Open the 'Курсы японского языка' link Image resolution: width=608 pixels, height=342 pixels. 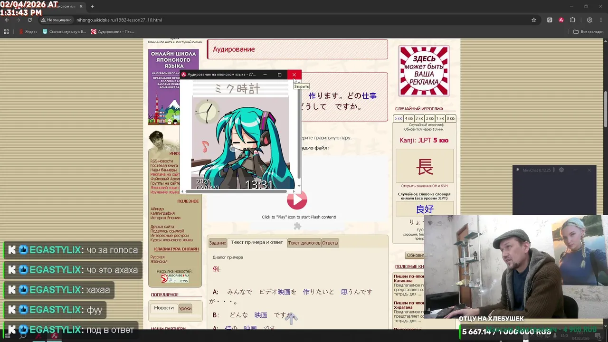(x=171, y=239)
